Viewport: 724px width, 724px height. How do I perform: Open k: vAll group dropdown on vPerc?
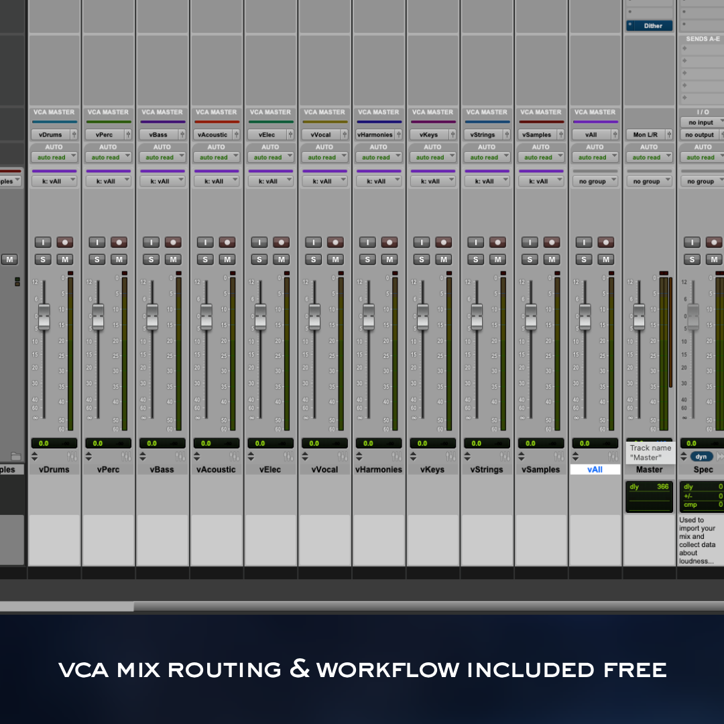point(108,182)
